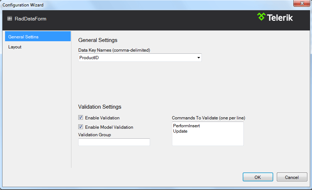Click the General Settings heading
The height and width of the screenshot is (190, 312).
click(x=98, y=40)
